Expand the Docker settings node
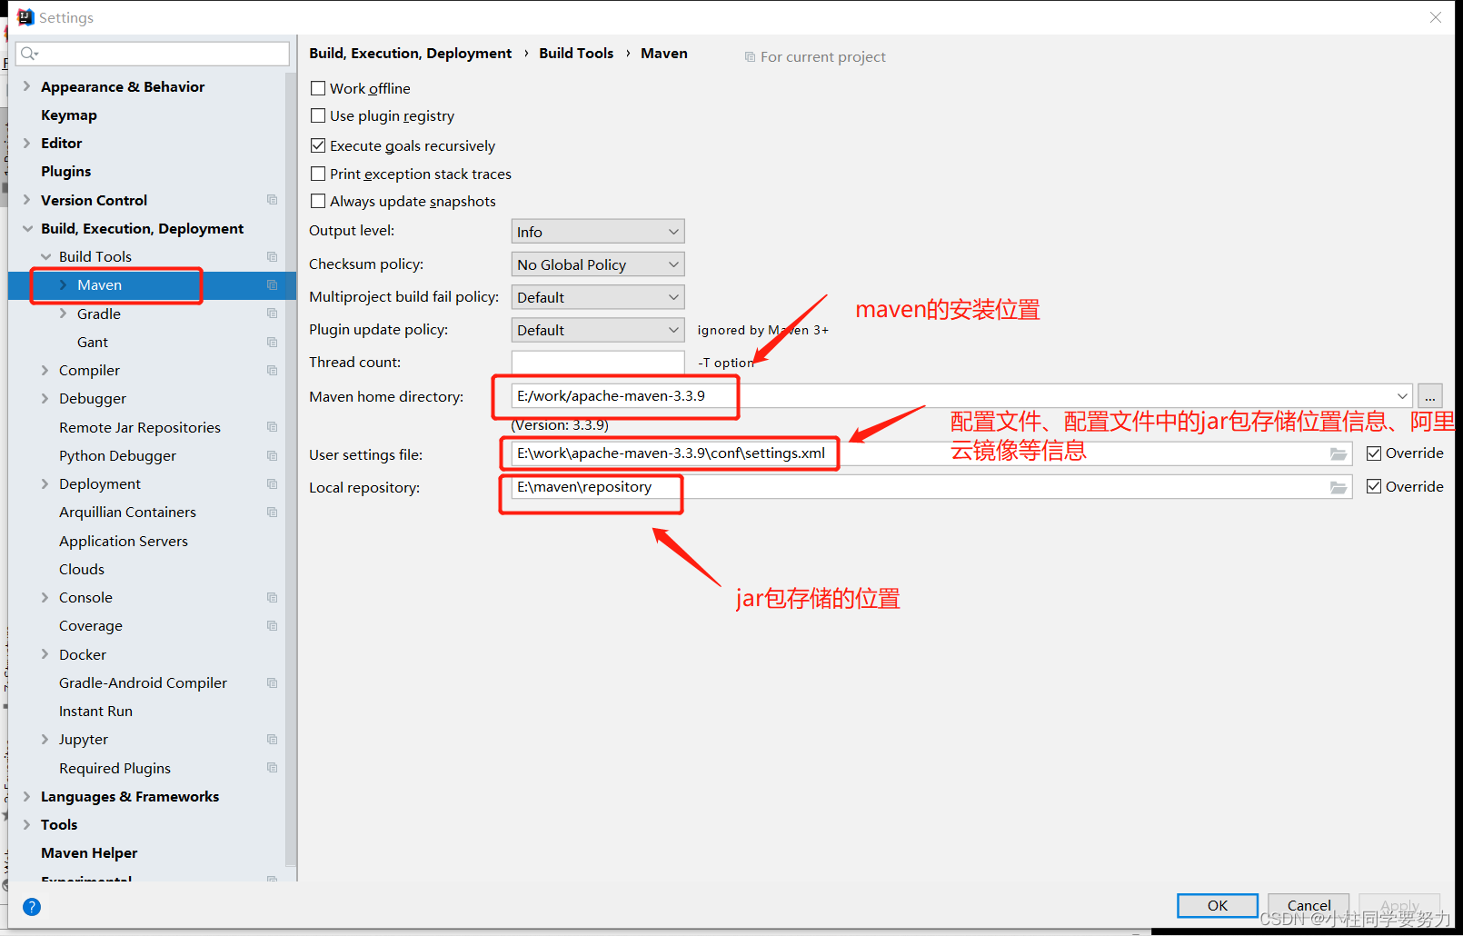 click(45, 654)
